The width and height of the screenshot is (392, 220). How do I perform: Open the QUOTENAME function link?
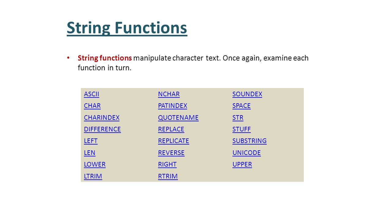pos(178,118)
